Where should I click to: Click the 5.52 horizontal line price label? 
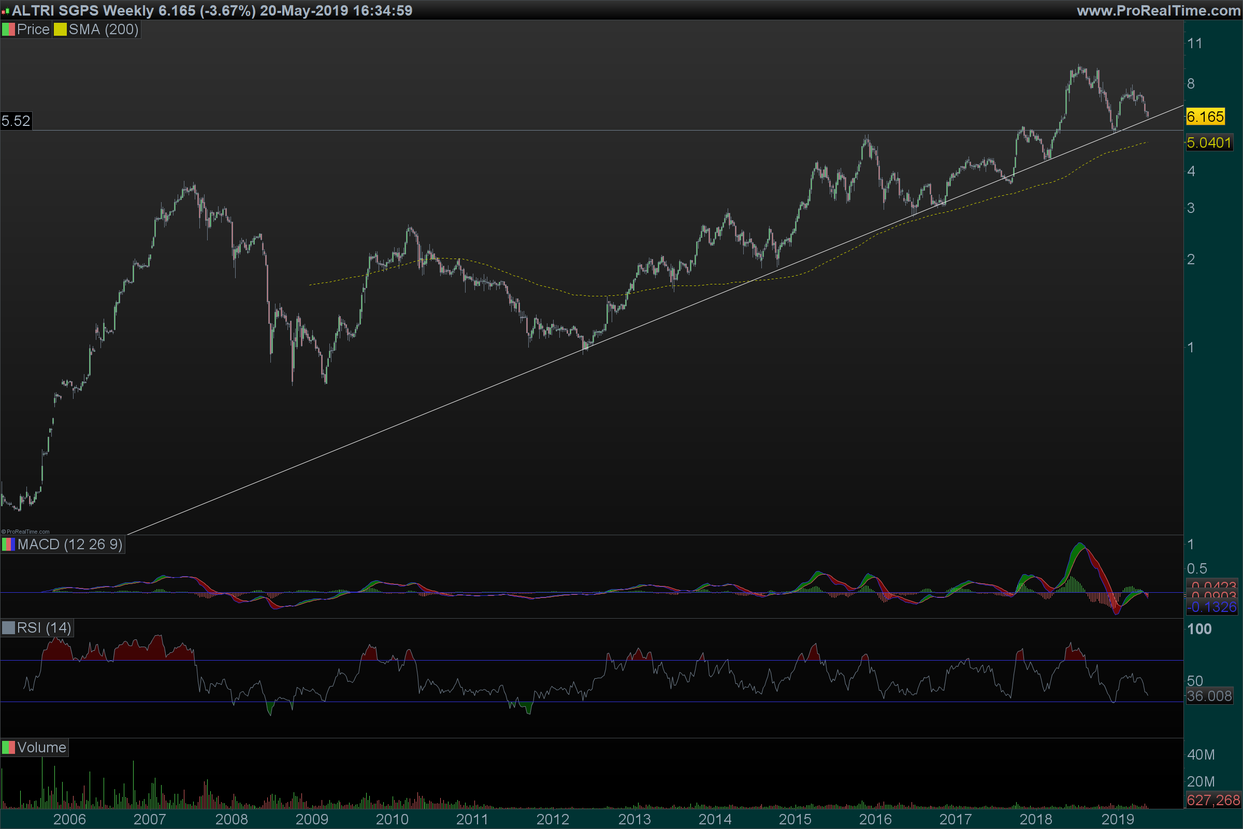16,121
